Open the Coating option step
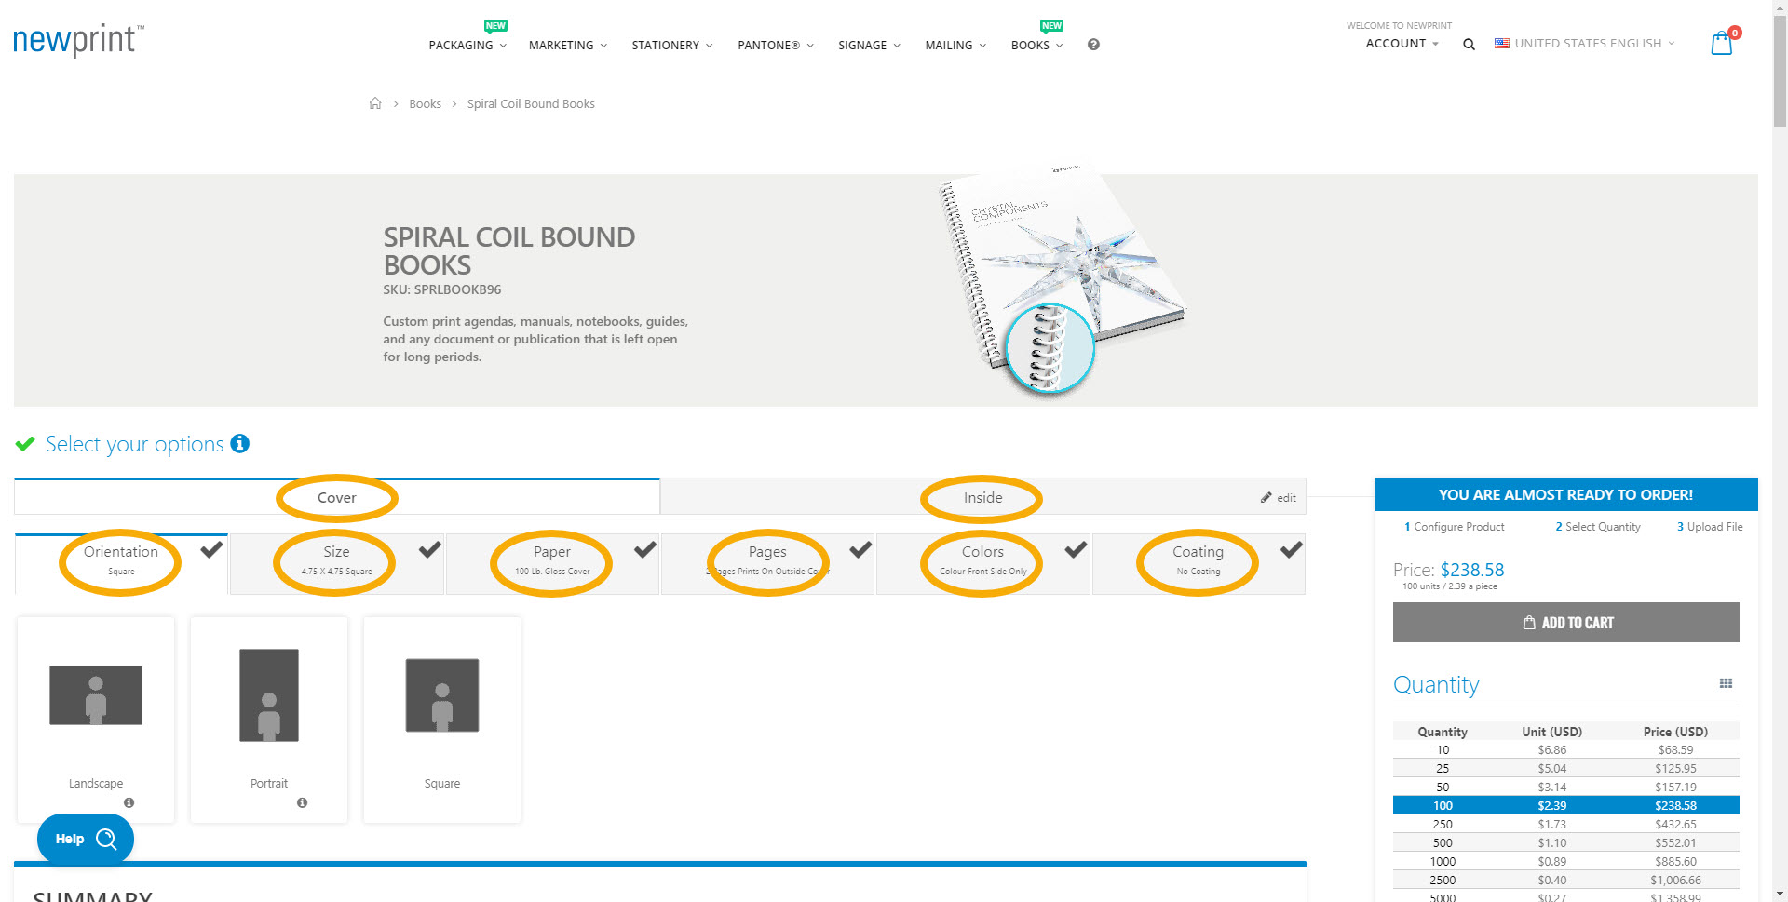Viewport: 1788px width, 902px height. (x=1199, y=562)
